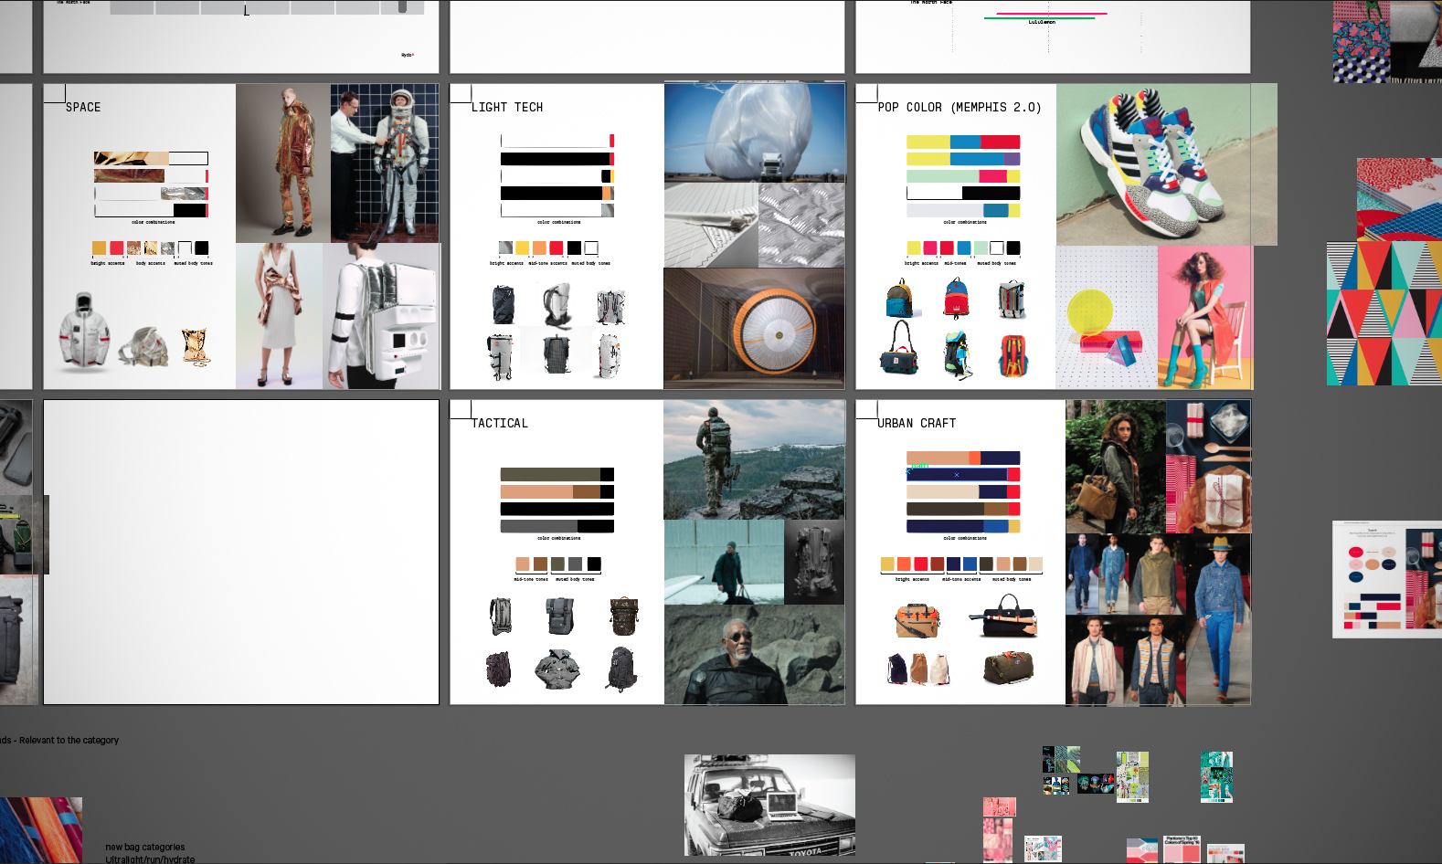Select the colorful triangle pattern image
The image size is (1442, 864).
pos(1384,313)
